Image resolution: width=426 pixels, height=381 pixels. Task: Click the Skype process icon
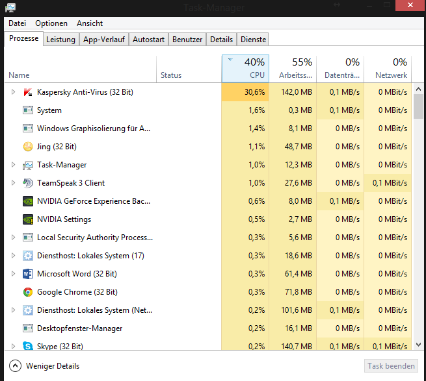(28, 346)
